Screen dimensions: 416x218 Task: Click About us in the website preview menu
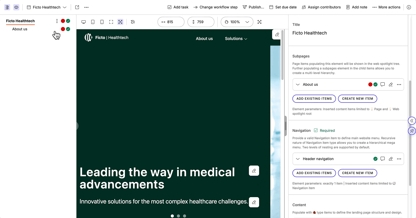(204, 39)
